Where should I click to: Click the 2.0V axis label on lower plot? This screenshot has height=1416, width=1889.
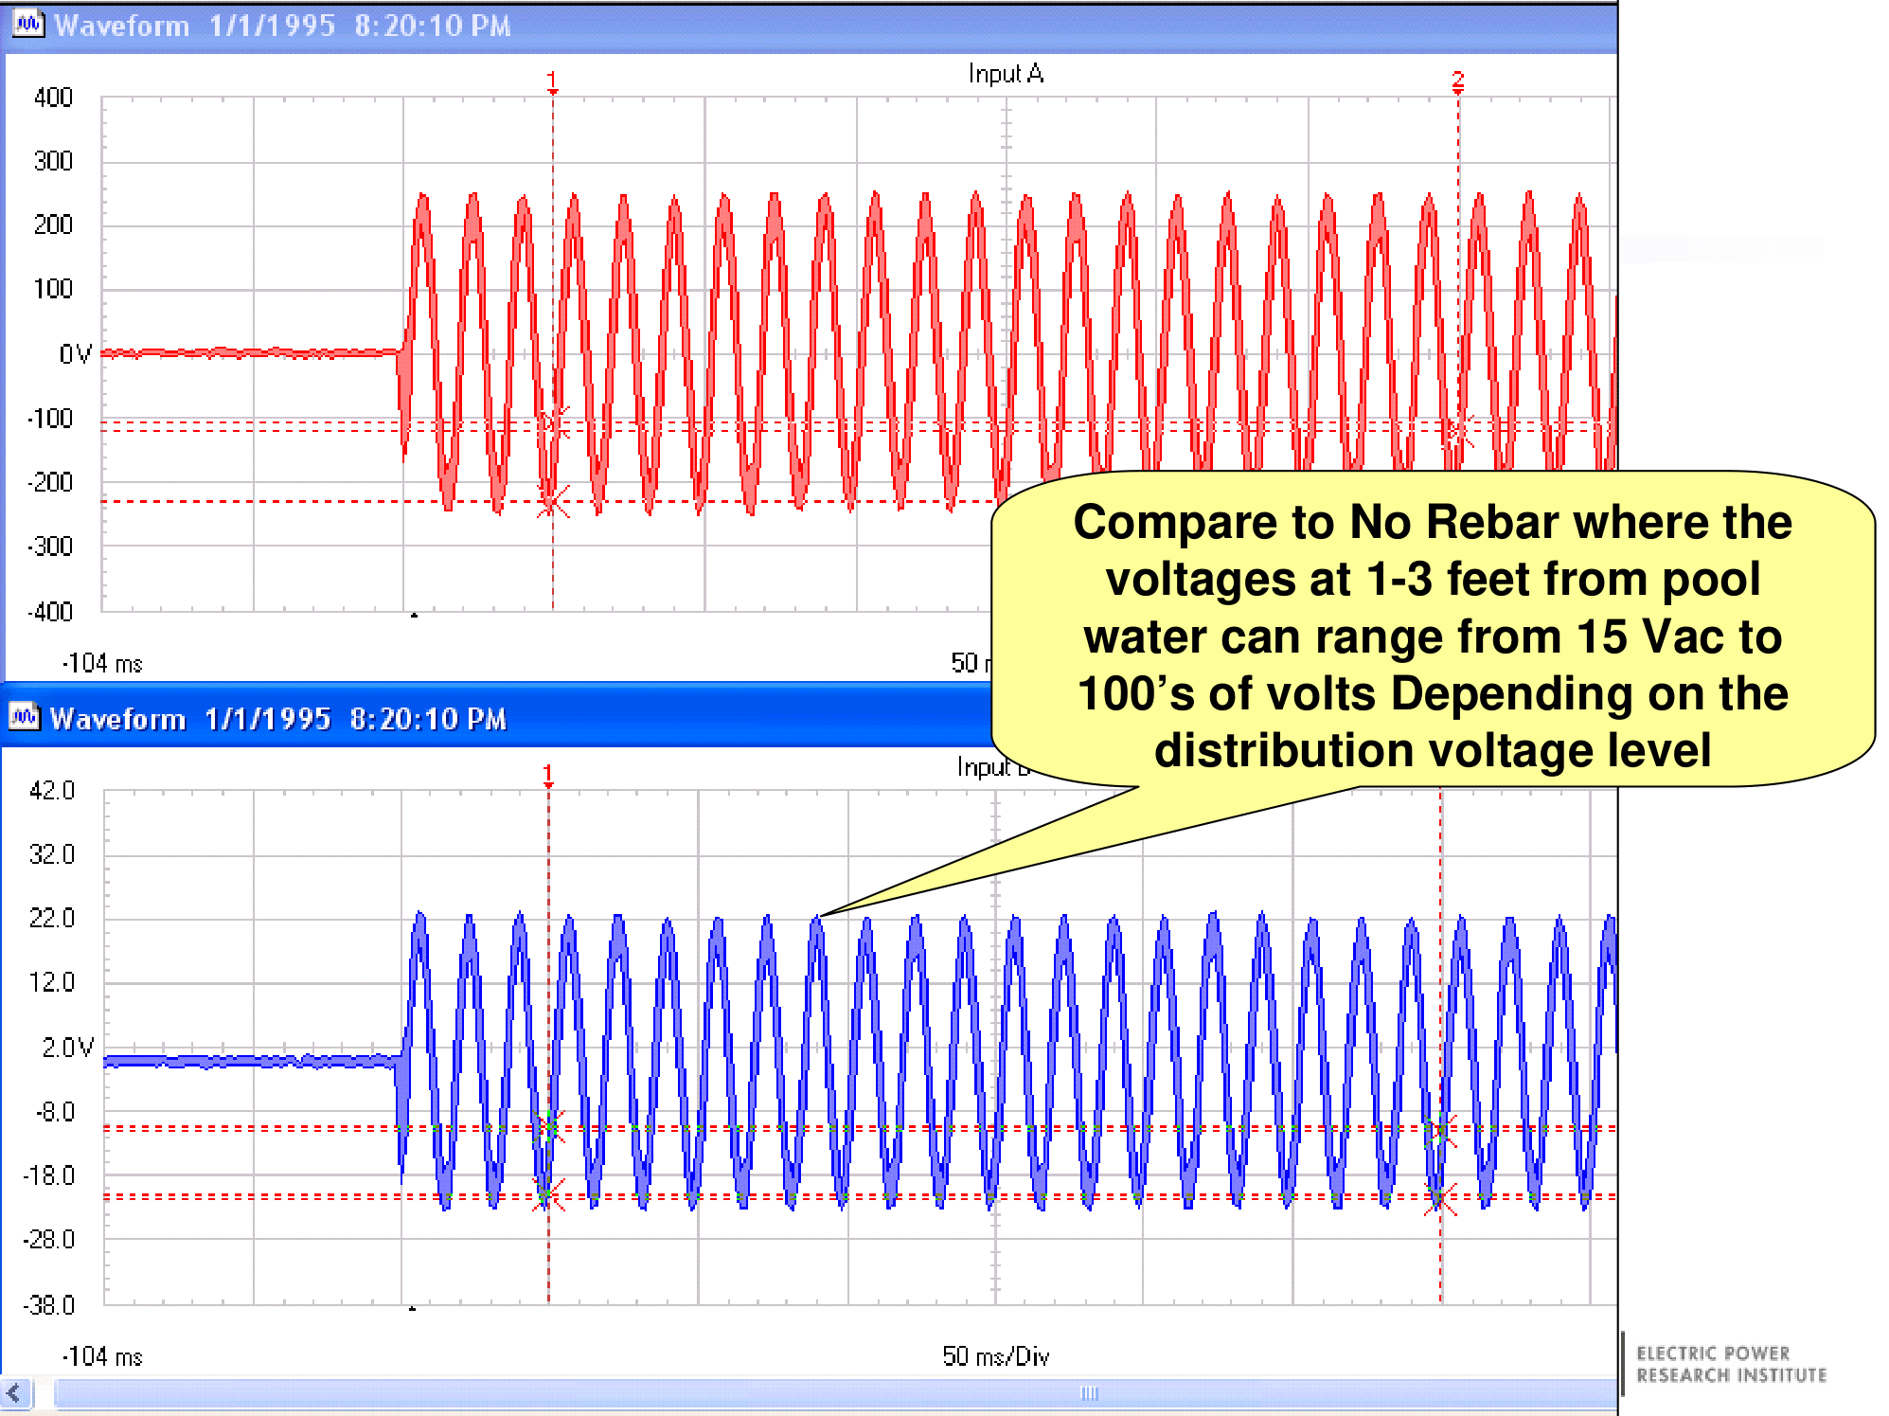click(67, 1047)
